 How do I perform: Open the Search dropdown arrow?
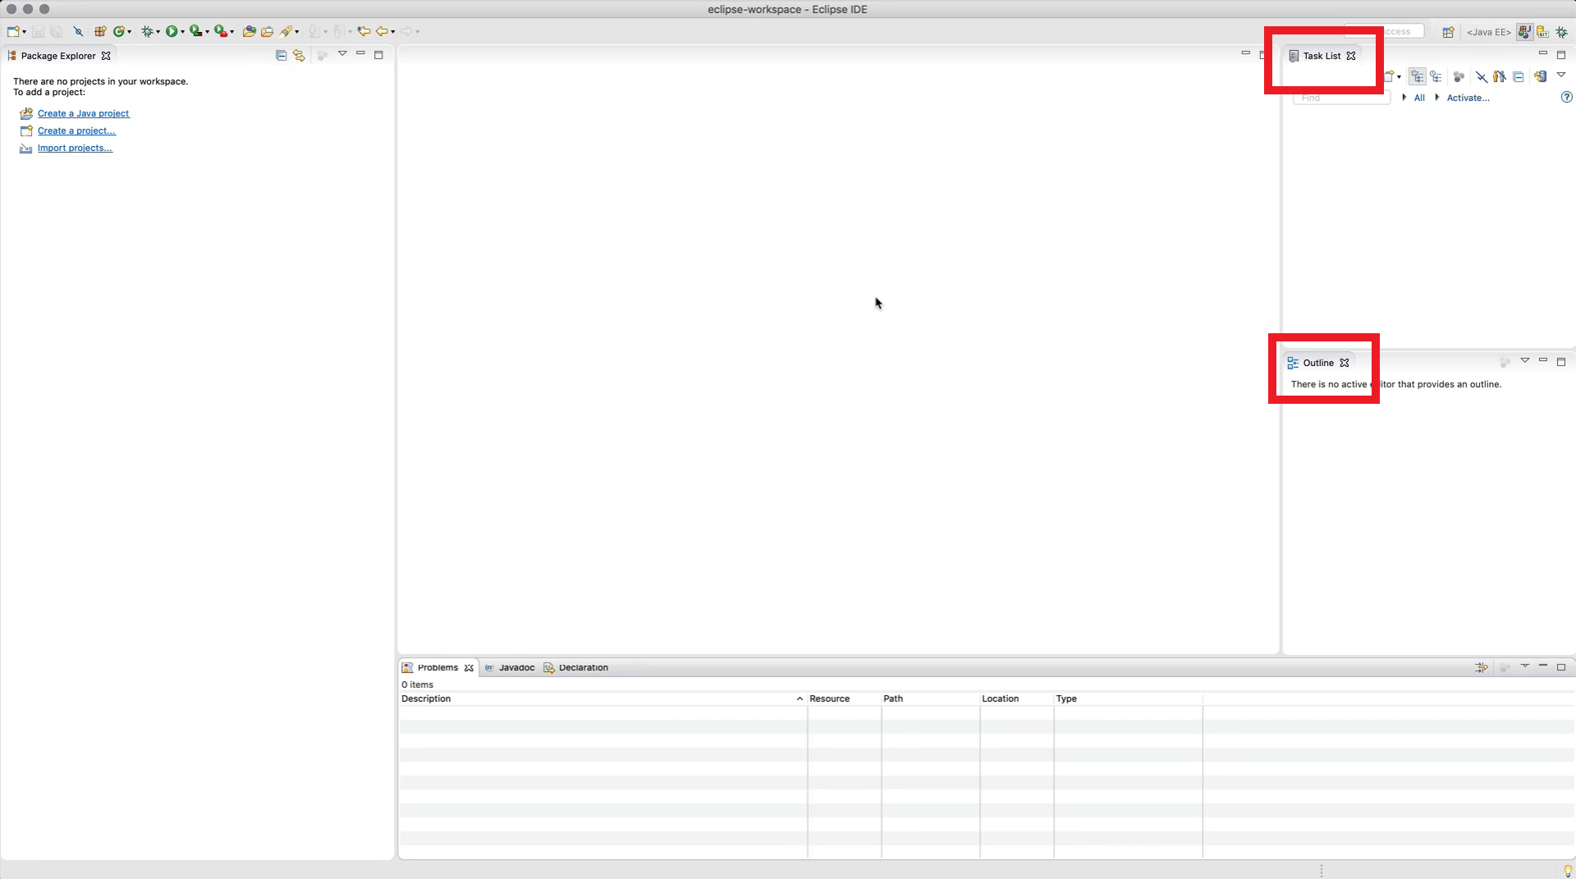pos(296,32)
